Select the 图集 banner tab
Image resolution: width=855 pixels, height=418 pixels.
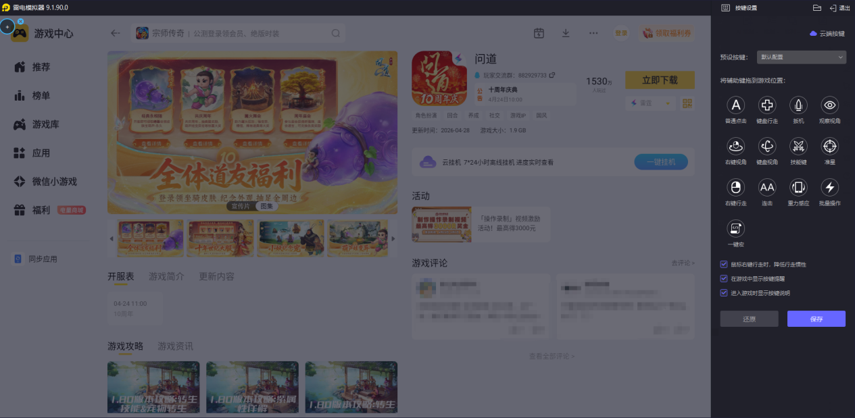coord(266,206)
